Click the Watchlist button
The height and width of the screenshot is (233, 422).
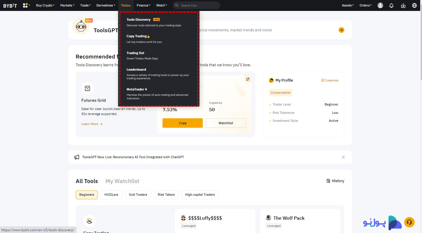(226, 123)
